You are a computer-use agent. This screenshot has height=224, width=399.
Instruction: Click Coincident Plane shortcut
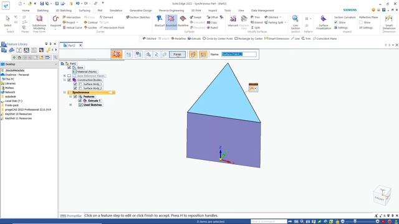point(325,39)
